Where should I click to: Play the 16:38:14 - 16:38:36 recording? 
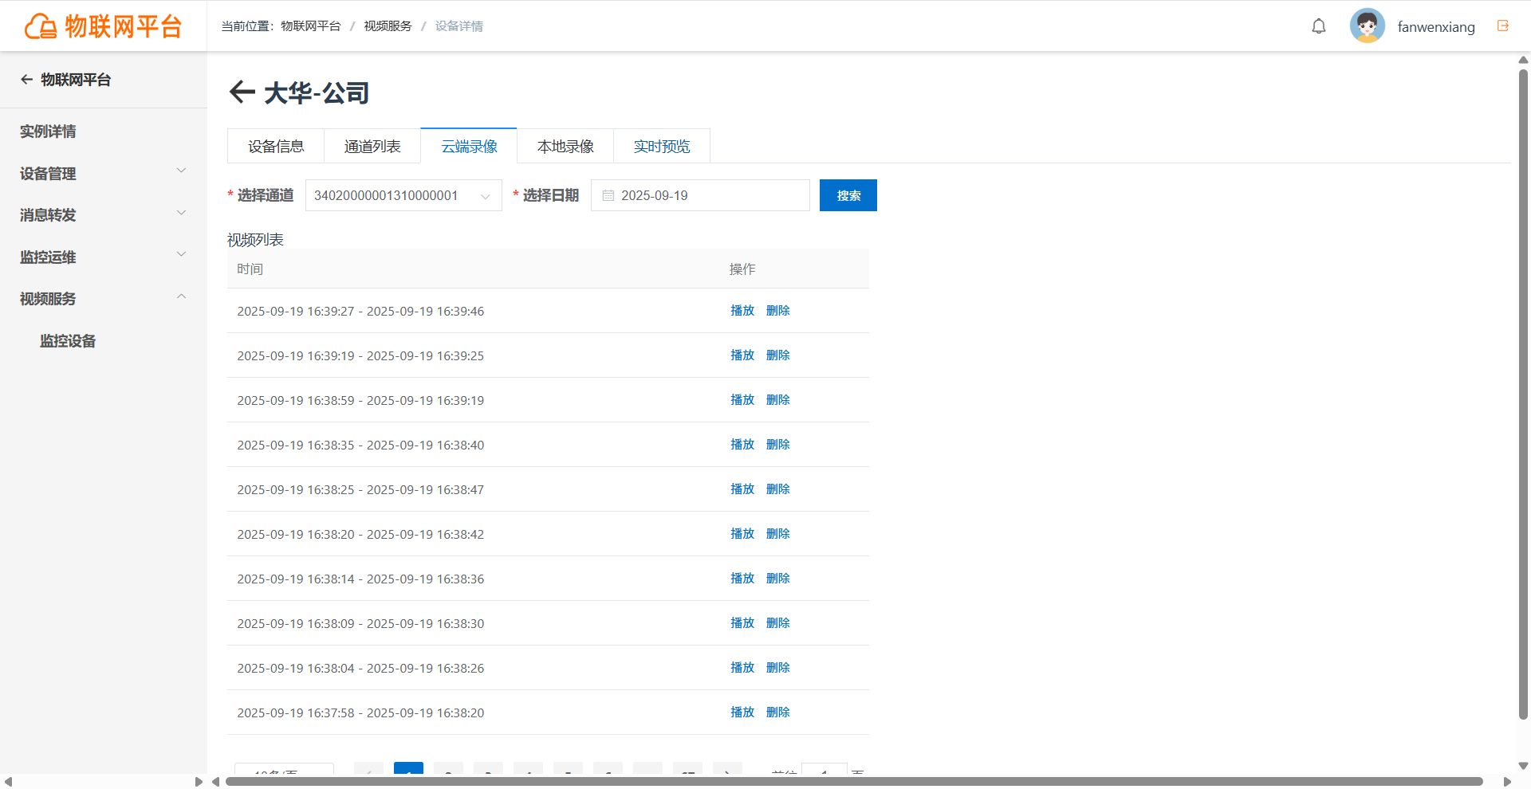[742, 579]
